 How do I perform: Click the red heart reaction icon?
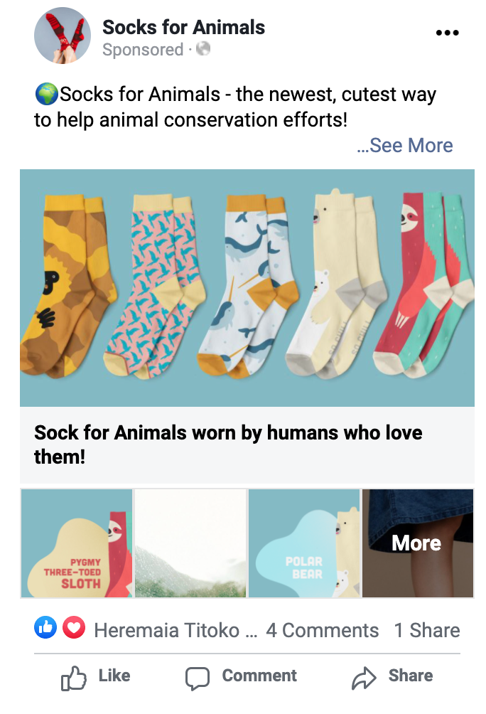click(74, 628)
